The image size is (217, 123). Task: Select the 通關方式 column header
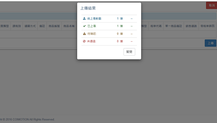pos(30,26)
